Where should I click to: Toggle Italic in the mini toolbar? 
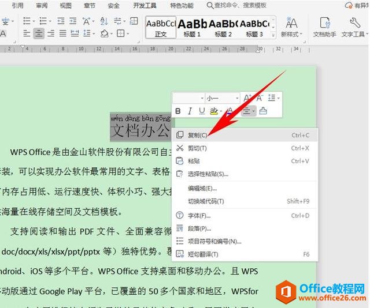(x=190, y=111)
